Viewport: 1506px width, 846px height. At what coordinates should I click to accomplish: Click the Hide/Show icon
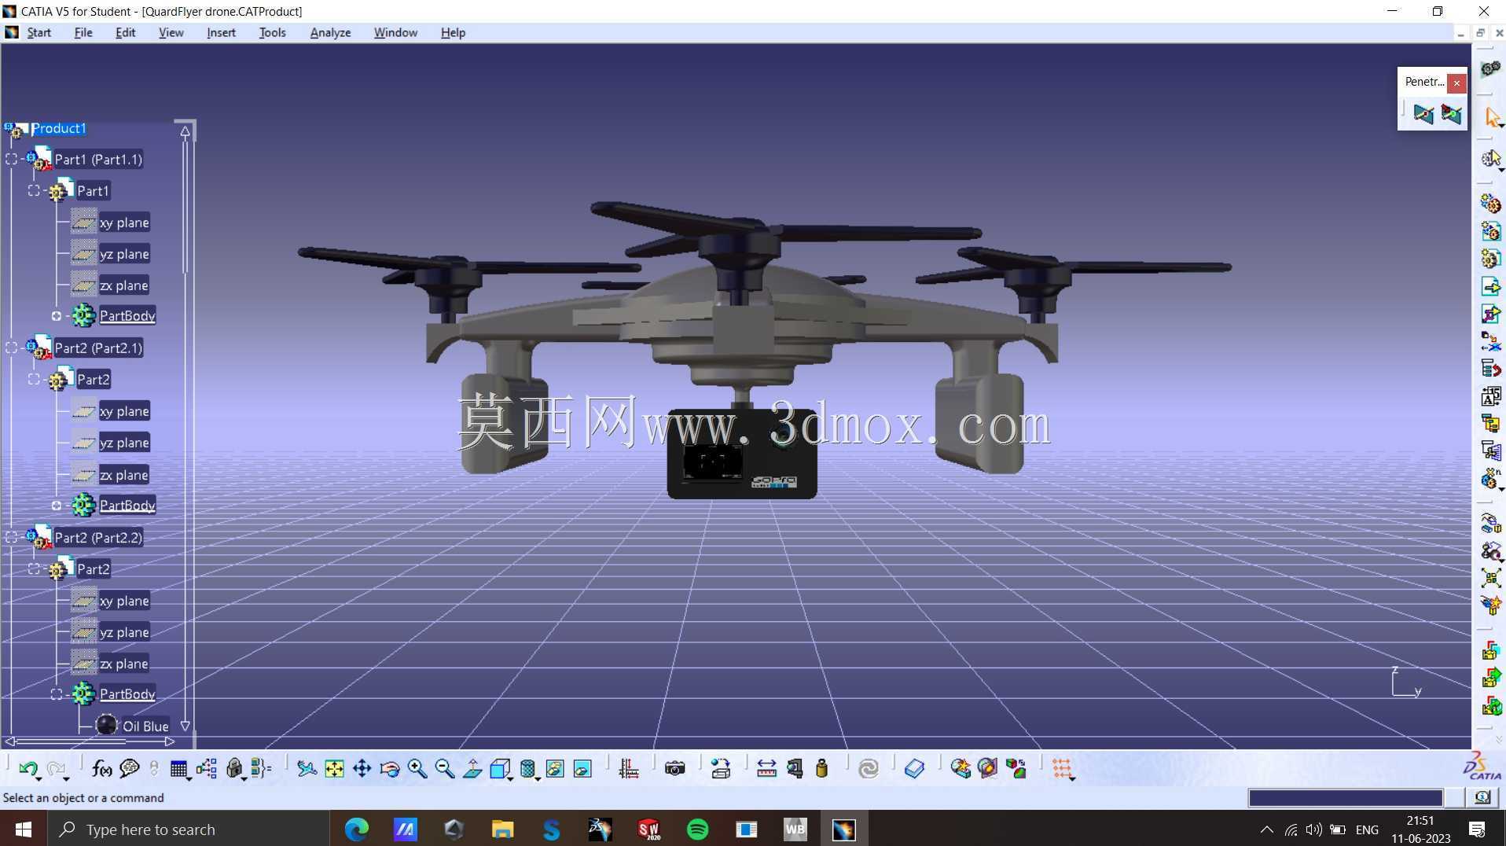pos(555,768)
